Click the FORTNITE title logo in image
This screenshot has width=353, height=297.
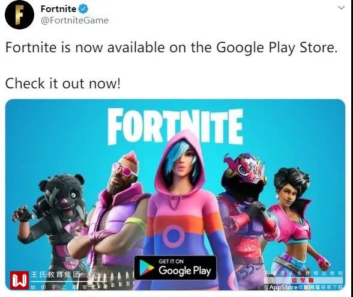pos(175,126)
